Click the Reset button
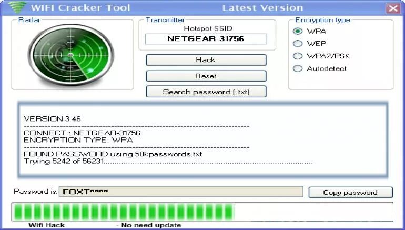Image resolution: width=405 pixels, height=230 pixels. coord(206,76)
